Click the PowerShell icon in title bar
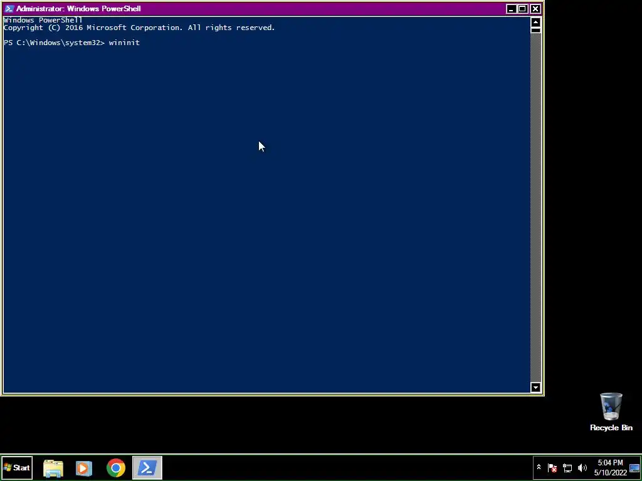The width and height of the screenshot is (642, 481). 9,9
